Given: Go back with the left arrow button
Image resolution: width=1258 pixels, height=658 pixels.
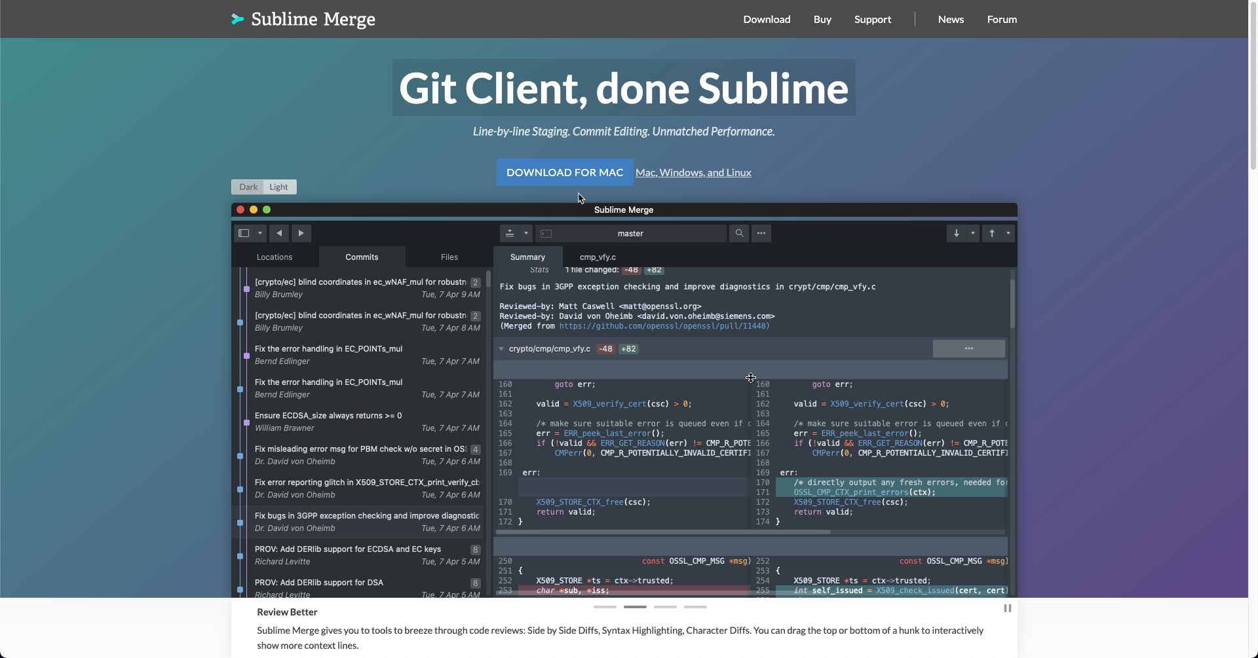Looking at the screenshot, I should point(279,233).
